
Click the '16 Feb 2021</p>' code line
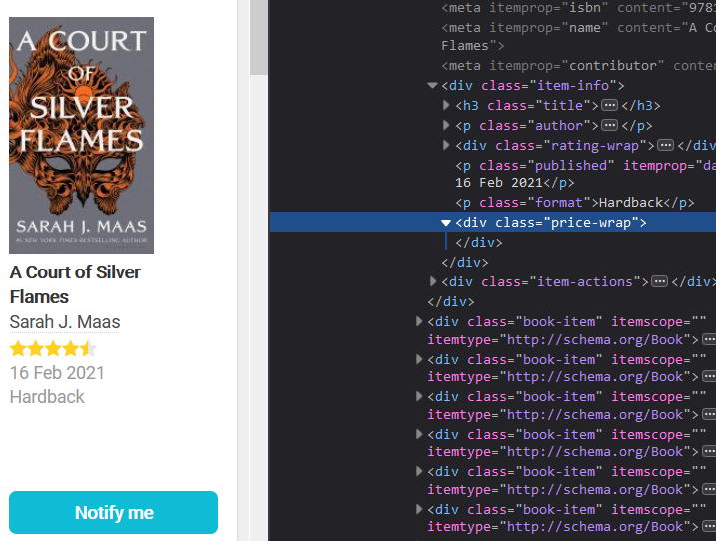click(514, 183)
